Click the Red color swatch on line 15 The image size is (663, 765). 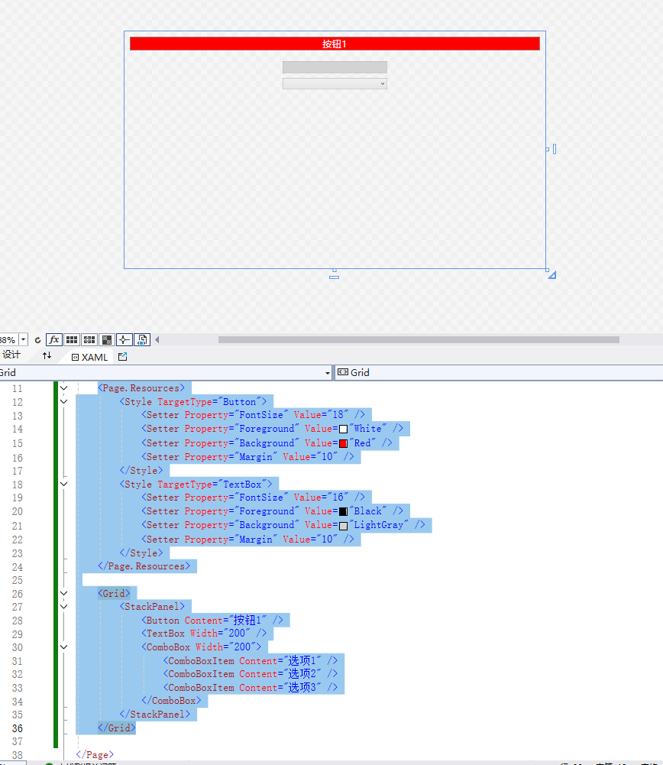tap(343, 443)
